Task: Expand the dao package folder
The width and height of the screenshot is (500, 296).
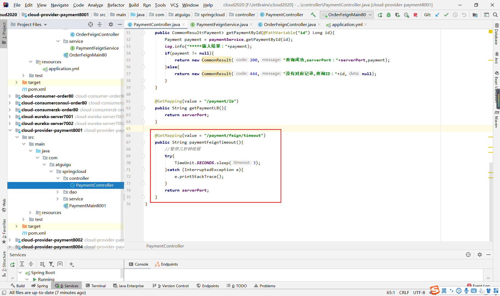Action: point(58,192)
